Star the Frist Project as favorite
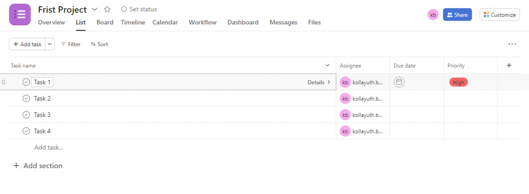The width and height of the screenshot is (529, 194). coord(107,9)
